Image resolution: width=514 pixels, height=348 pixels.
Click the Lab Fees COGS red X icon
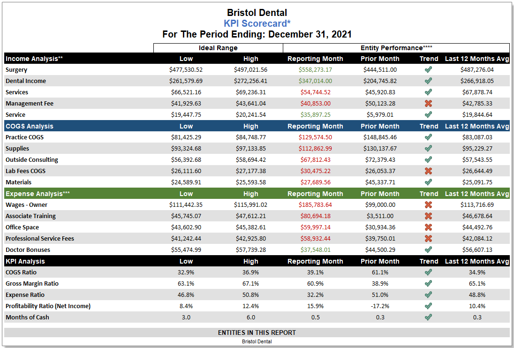428,171
